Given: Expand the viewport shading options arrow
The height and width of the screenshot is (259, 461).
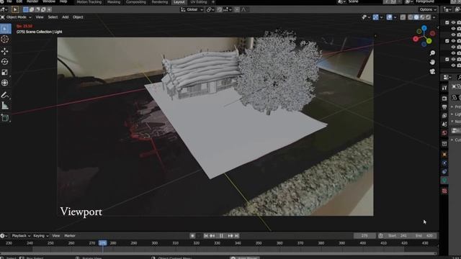Looking at the screenshot, I should point(434,17).
